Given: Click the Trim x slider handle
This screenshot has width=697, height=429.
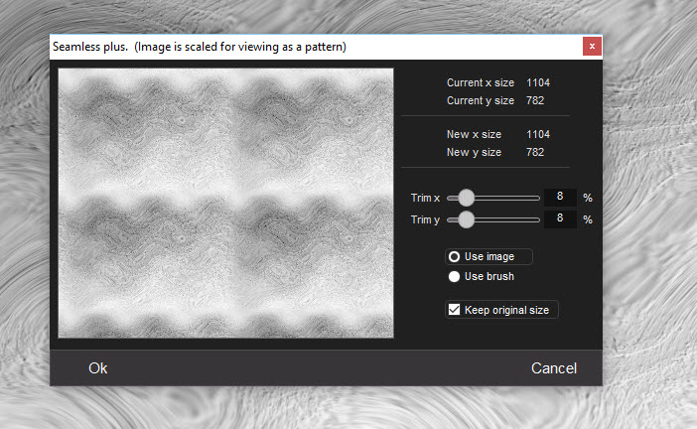Looking at the screenshot, I should [466, 198].
